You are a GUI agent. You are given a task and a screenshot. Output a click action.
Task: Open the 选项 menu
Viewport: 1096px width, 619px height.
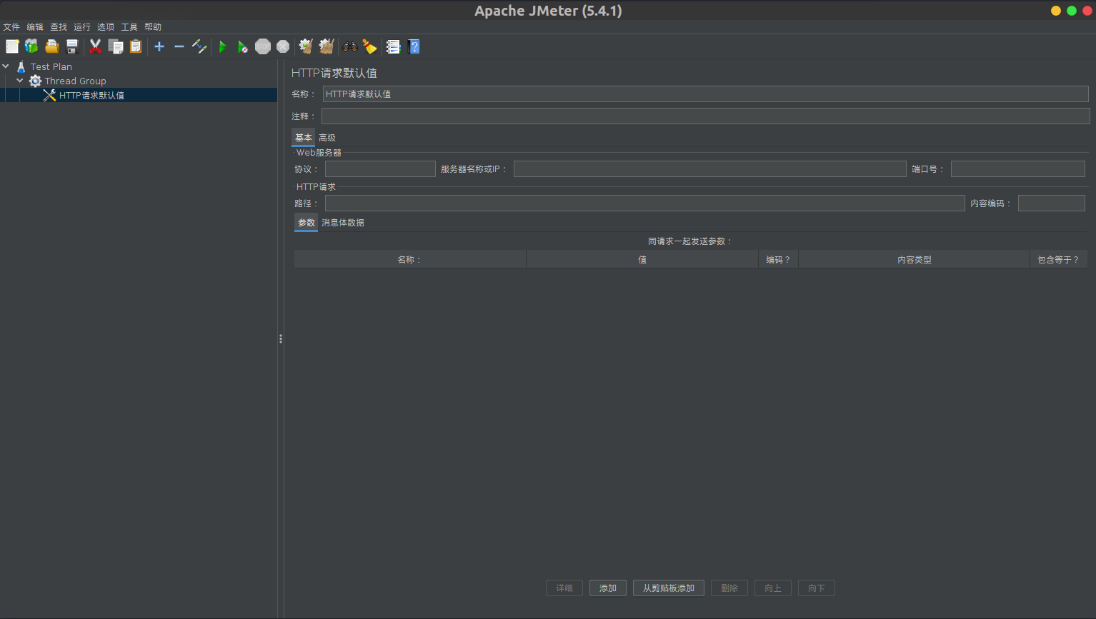tap(106, 27)
